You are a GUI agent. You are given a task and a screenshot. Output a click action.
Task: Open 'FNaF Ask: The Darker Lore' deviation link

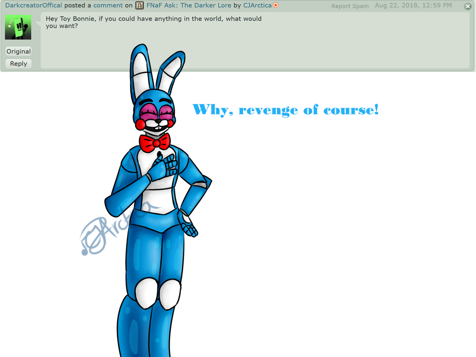(189, 6)
